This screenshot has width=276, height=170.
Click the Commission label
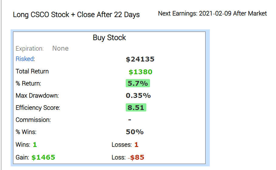coord(33,120)
